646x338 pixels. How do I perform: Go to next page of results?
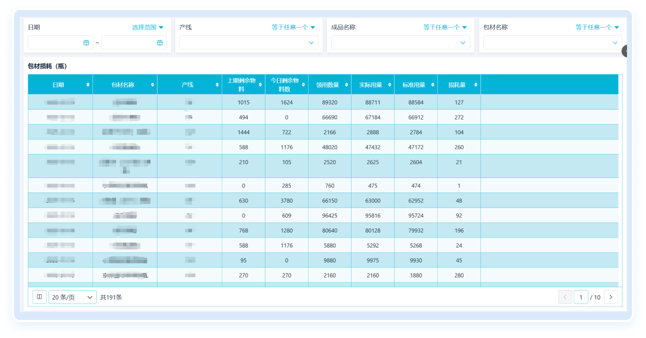click(x=610, y=297)
